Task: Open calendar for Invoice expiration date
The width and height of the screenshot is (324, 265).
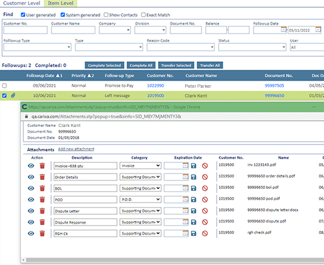Action: click(185, 165)
